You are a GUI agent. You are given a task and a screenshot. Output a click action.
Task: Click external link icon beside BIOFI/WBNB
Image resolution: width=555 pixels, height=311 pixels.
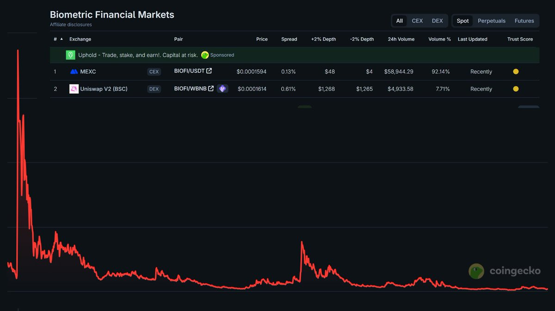[211, 89]
